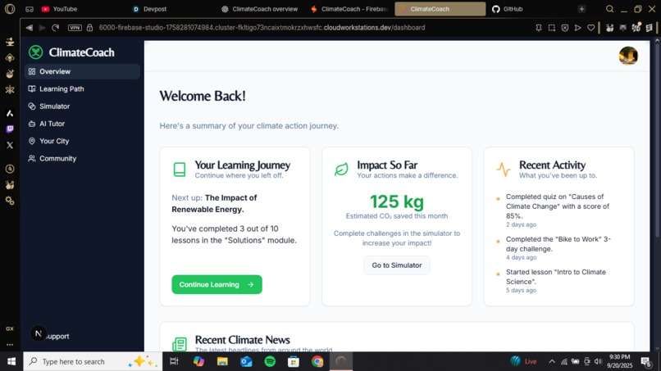Click the volume speaker tray icon

coord(598,361)
